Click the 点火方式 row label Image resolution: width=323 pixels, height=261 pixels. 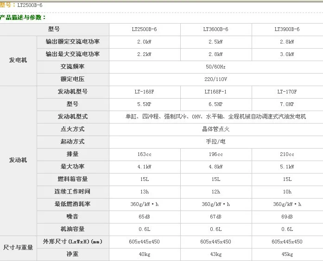click(72, 129)
